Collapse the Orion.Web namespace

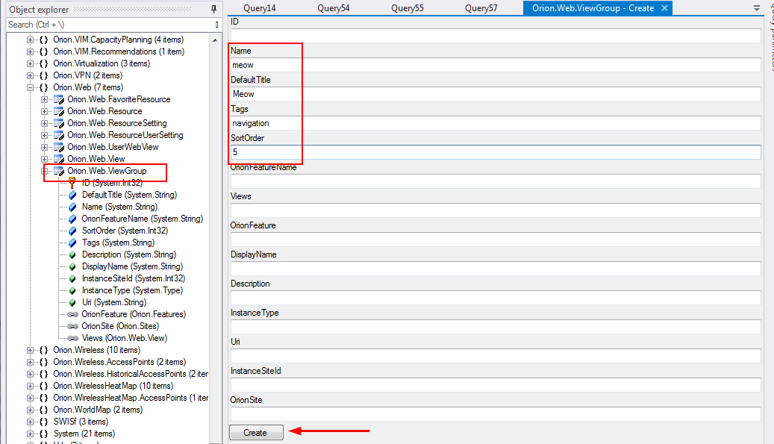[x=30, y=87]
